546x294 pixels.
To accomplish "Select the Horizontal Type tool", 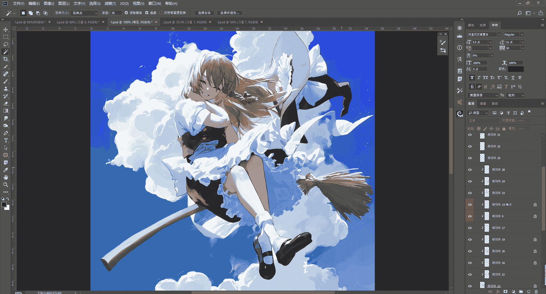I will click(6, 140).
